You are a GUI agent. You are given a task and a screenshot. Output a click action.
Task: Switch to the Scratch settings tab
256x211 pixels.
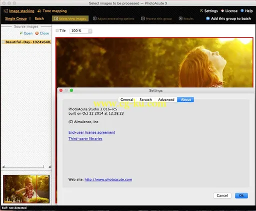coord(145,100)
